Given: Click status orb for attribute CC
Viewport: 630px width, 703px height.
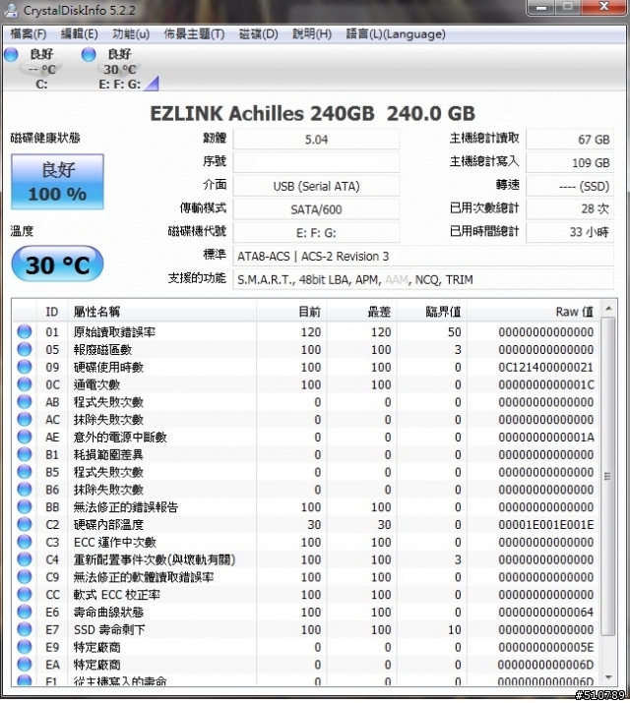Looking at the screenshot, I should (x=25, y=594).
